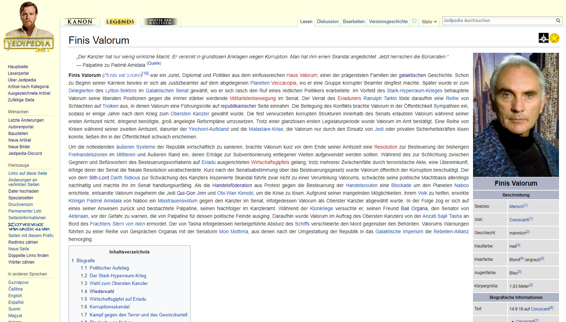Open Coruscanti link in infobox

519,220
